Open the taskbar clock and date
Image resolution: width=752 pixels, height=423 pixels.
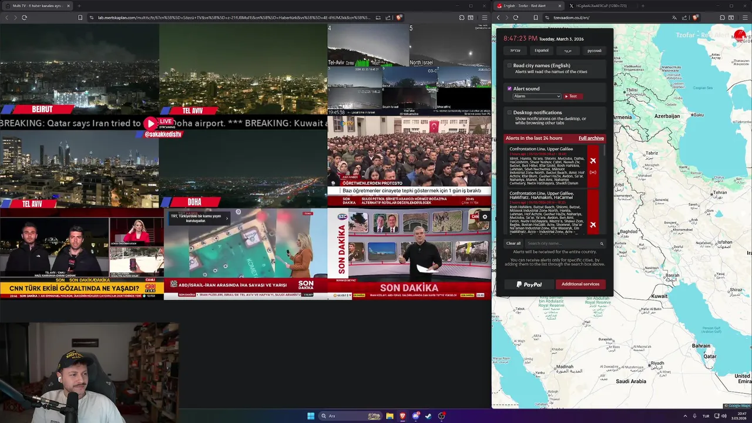pyautogui.click(x=739, y=416)
